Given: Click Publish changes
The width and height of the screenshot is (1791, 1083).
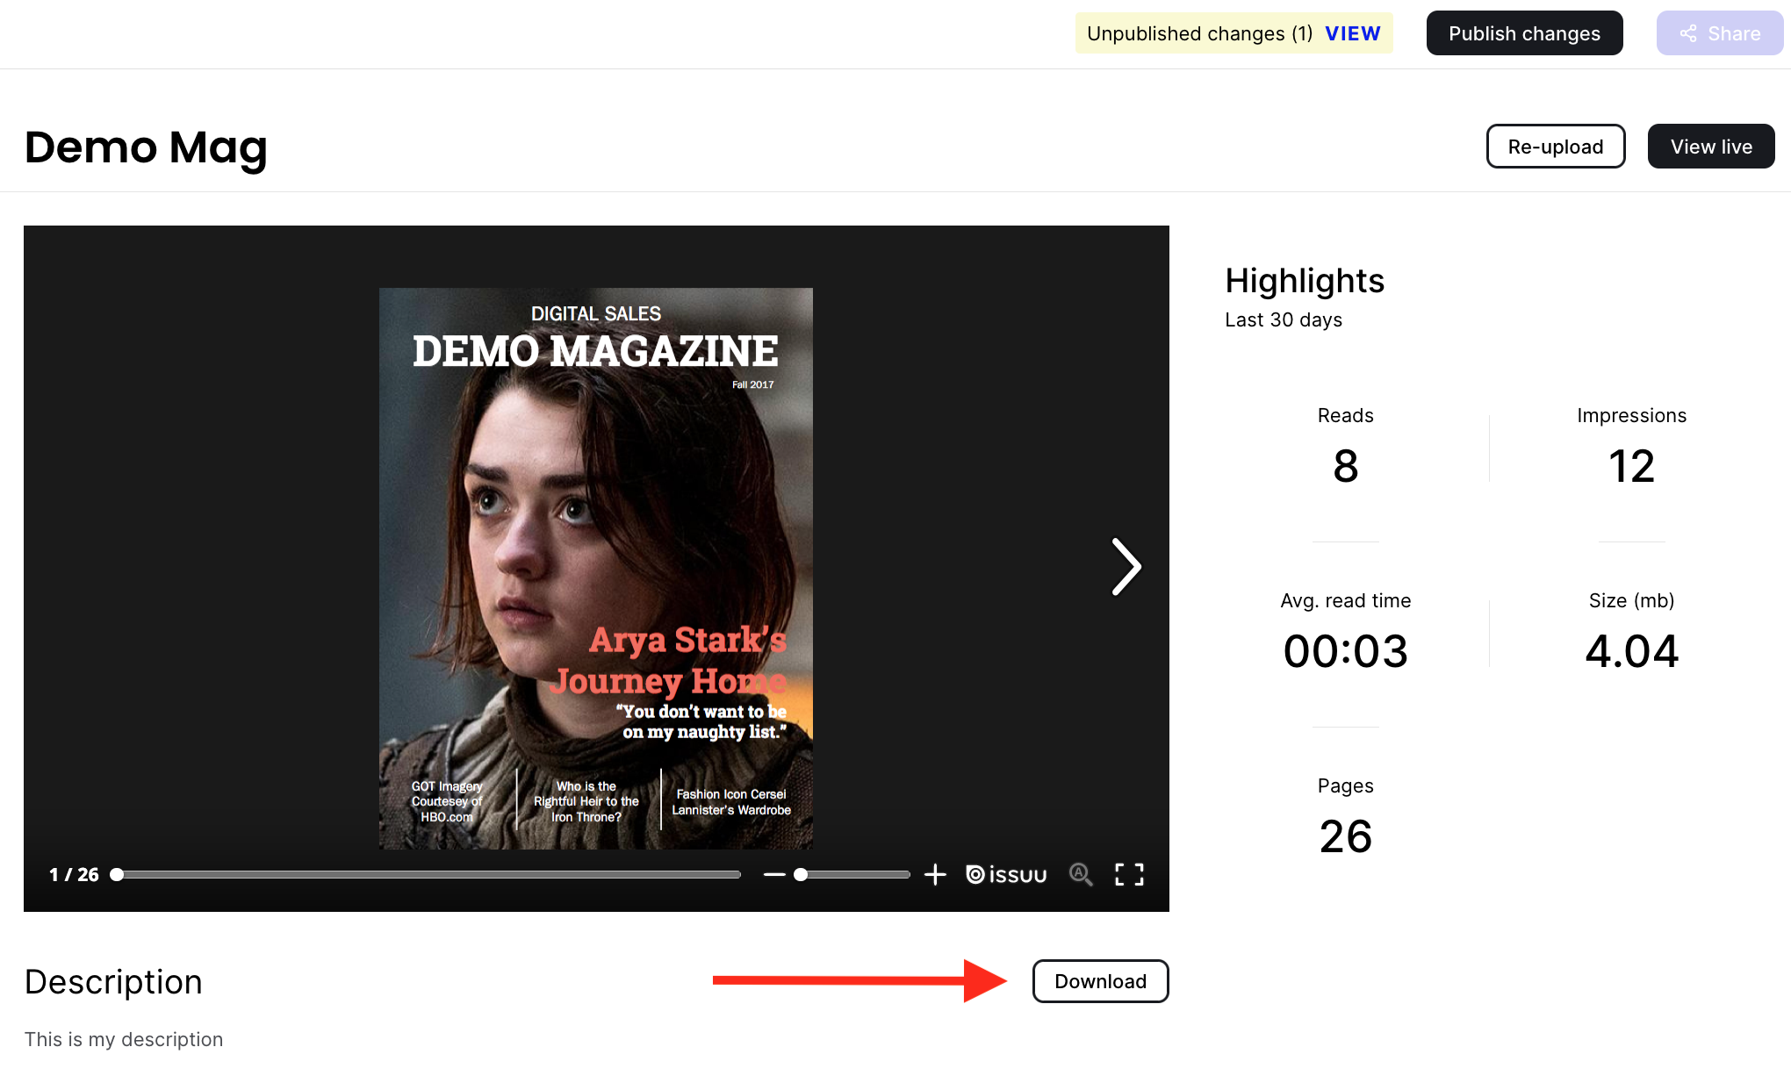Looking at the screenshot, I should click(x=1524, y=33).
